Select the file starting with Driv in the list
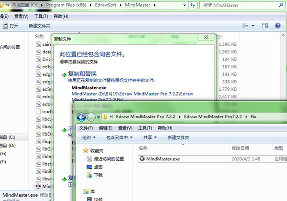Screen dimensions: 287x201 tap(44, 59)
